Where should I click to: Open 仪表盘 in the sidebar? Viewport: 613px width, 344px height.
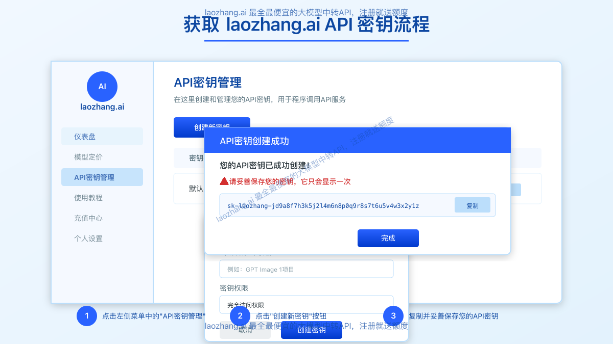(x=102, y=137)
